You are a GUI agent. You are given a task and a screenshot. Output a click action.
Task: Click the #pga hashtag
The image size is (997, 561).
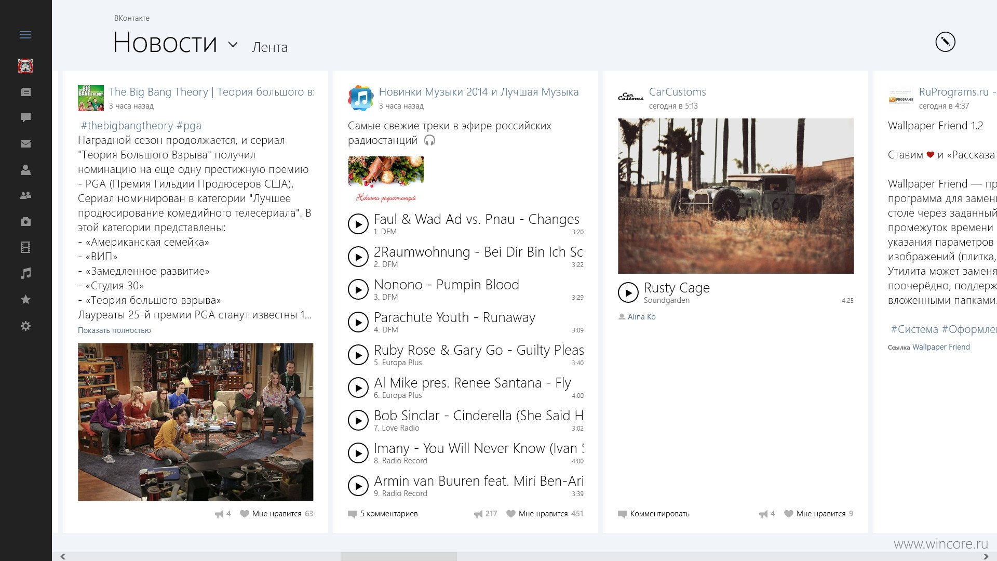[x=188, y=126]
